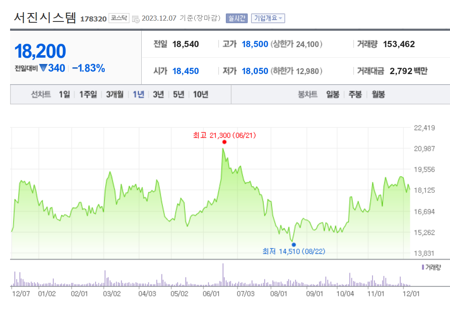Select the 1일 line chart tab
The width and height of the screenshot is (450, 309).
point(65,94)
